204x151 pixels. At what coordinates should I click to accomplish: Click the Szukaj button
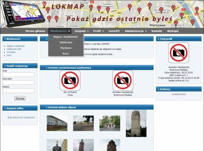20,98
